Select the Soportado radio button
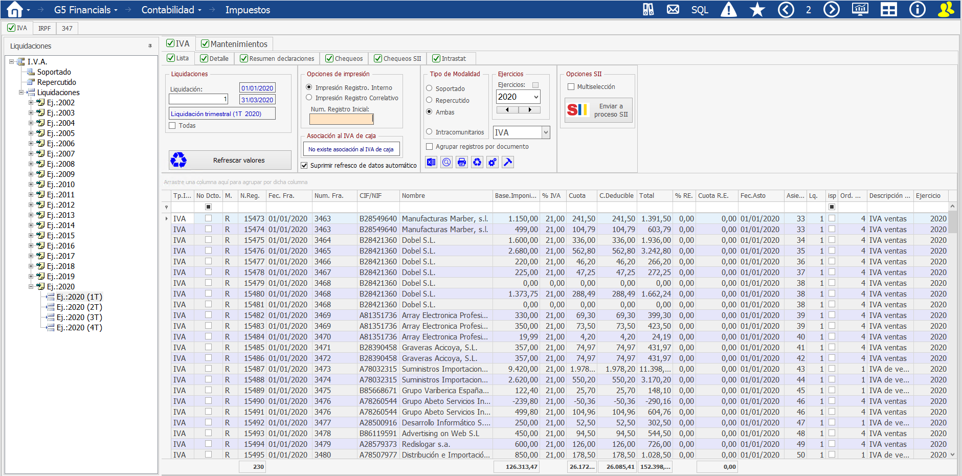 pos(430,88)
